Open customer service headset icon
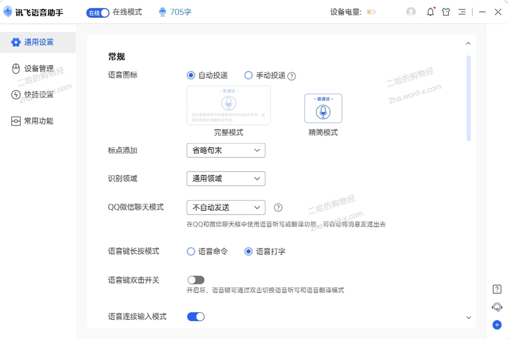This screenshot has width=512, height=339. [x=497, y=307]
